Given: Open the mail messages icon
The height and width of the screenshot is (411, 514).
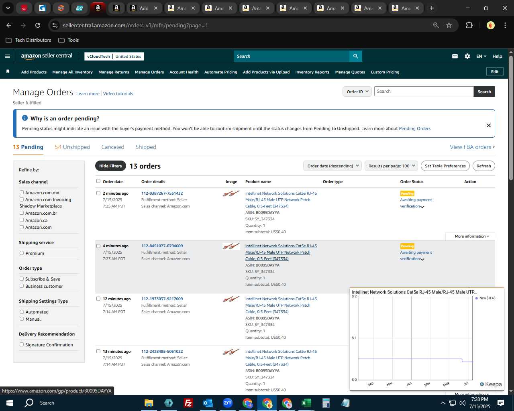Looking at the screenshot, I should [455, 56].
